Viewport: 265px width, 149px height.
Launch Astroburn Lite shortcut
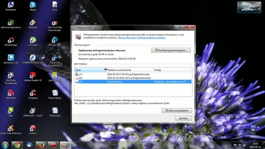pos(11,59)
